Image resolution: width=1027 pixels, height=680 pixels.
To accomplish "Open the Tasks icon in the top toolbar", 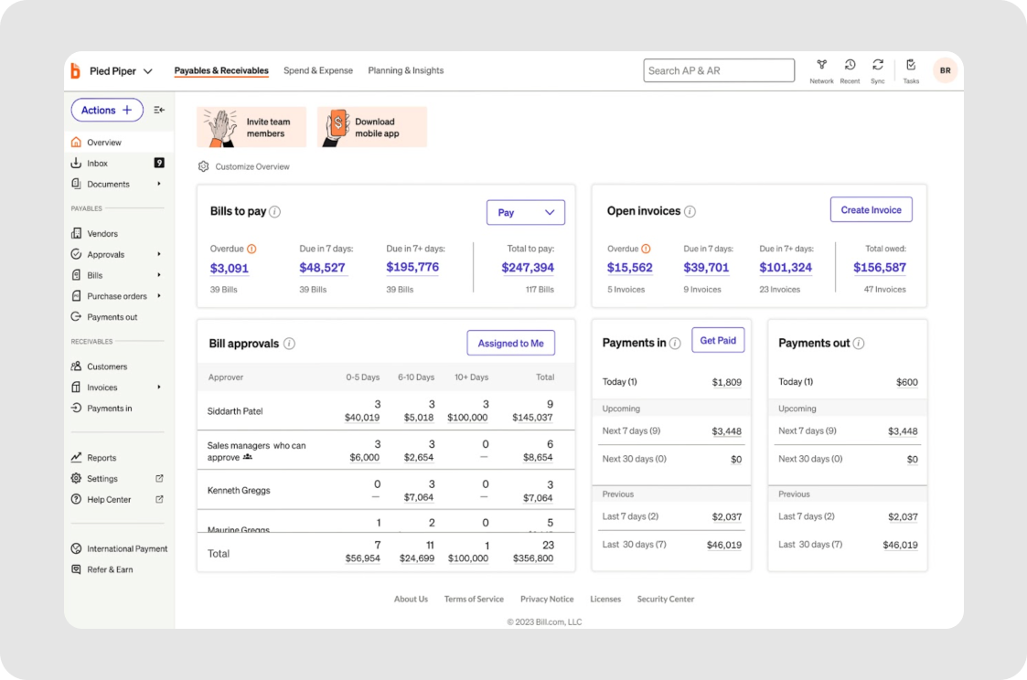I will (910, 65).
